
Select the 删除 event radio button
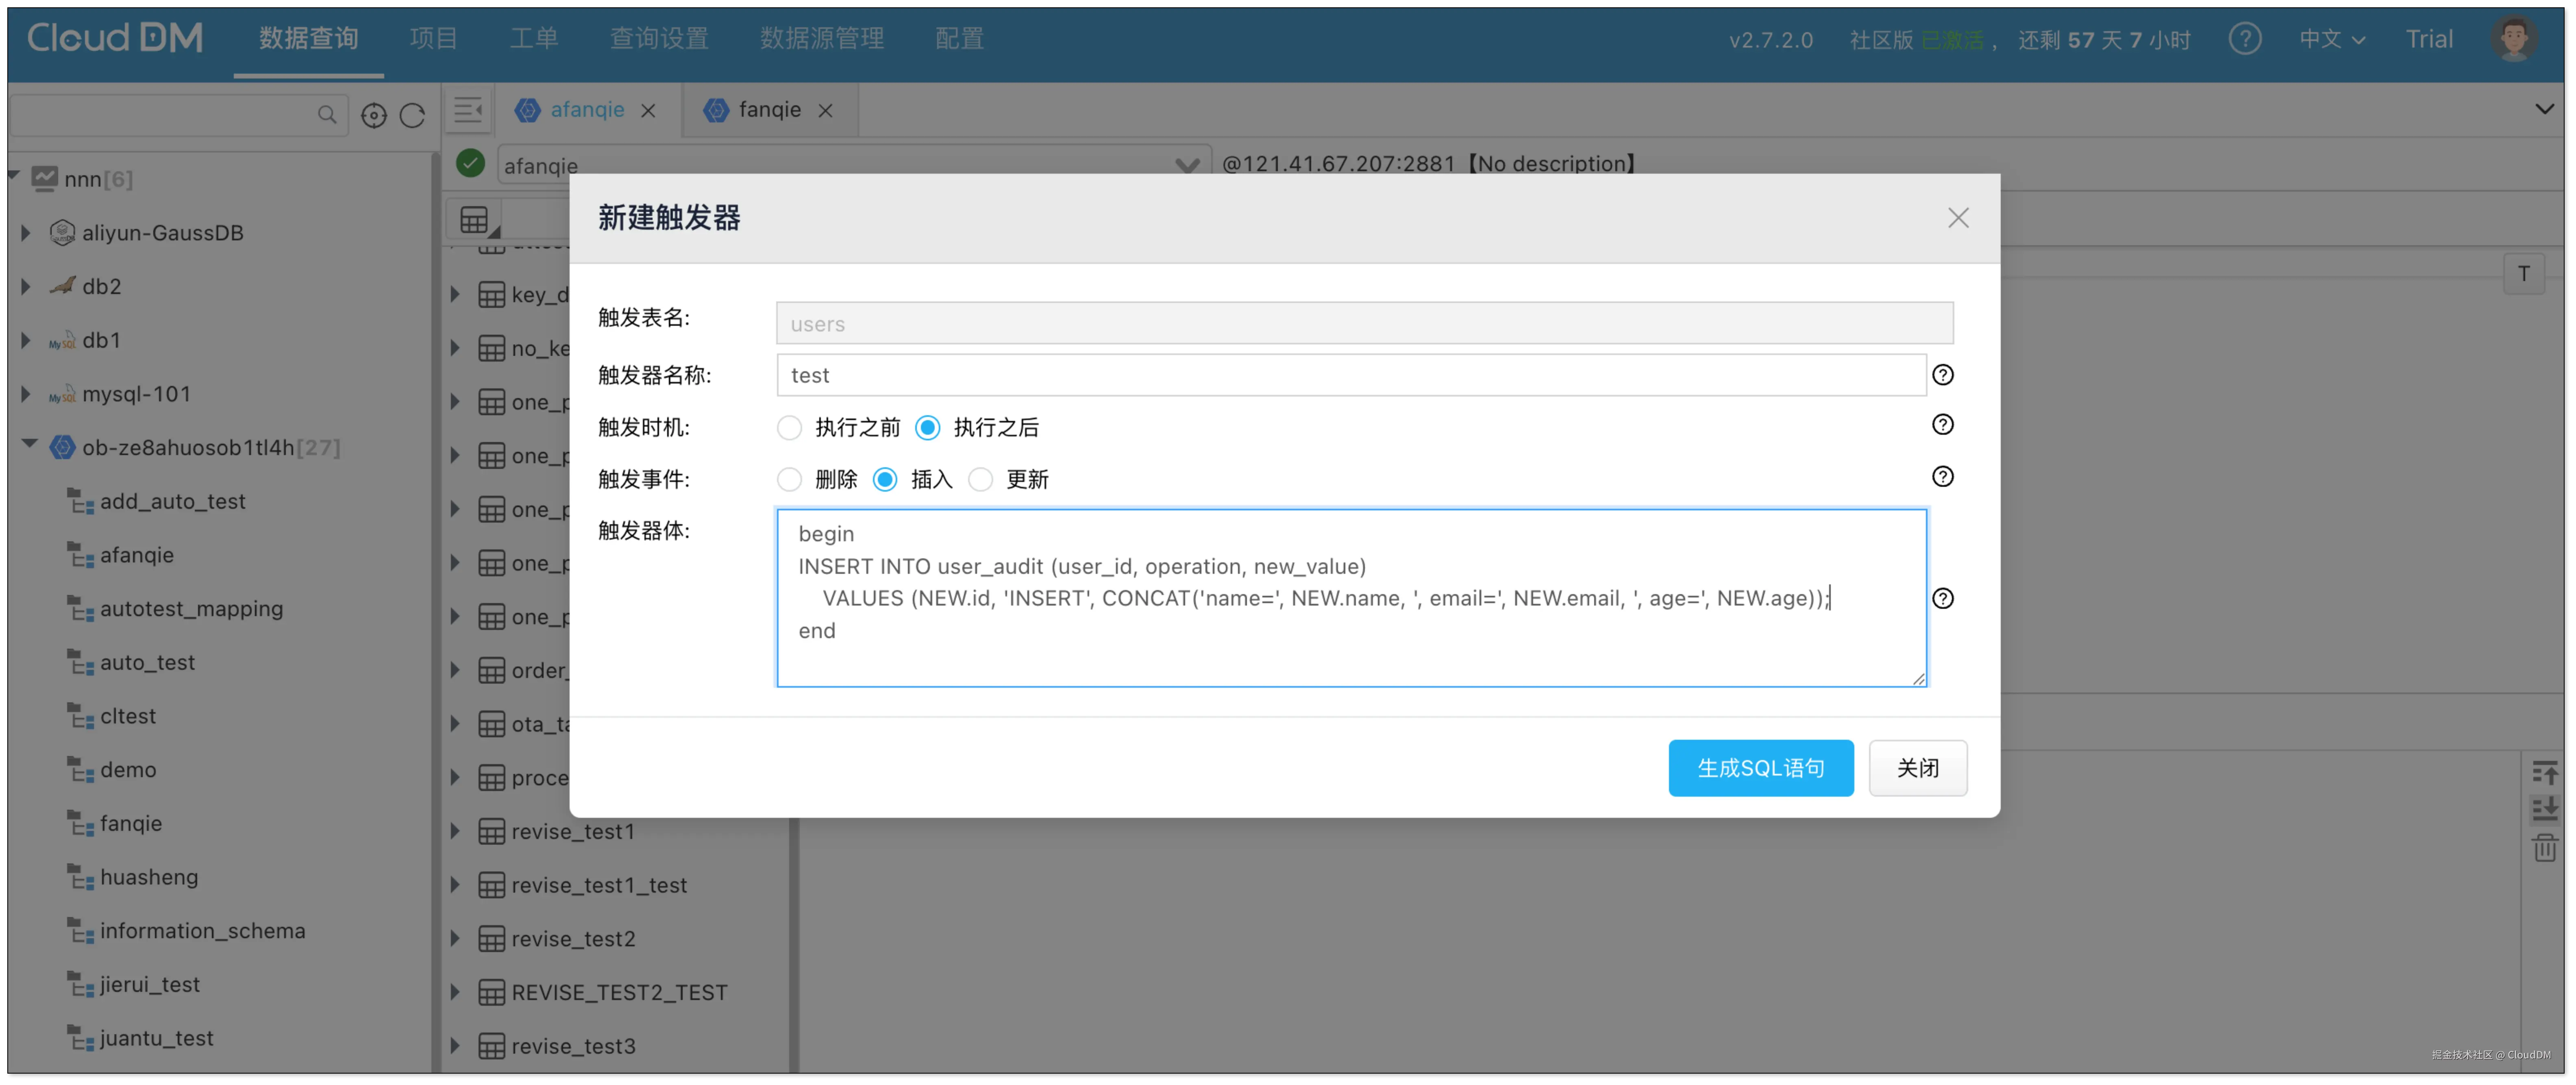pyautogui.click(x=790, y=480)
